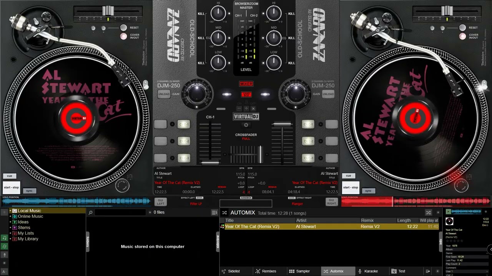This screenshot has width=492, height=276.
Task: Click the loop knob on left deck
Action: (x=121, y=186)
